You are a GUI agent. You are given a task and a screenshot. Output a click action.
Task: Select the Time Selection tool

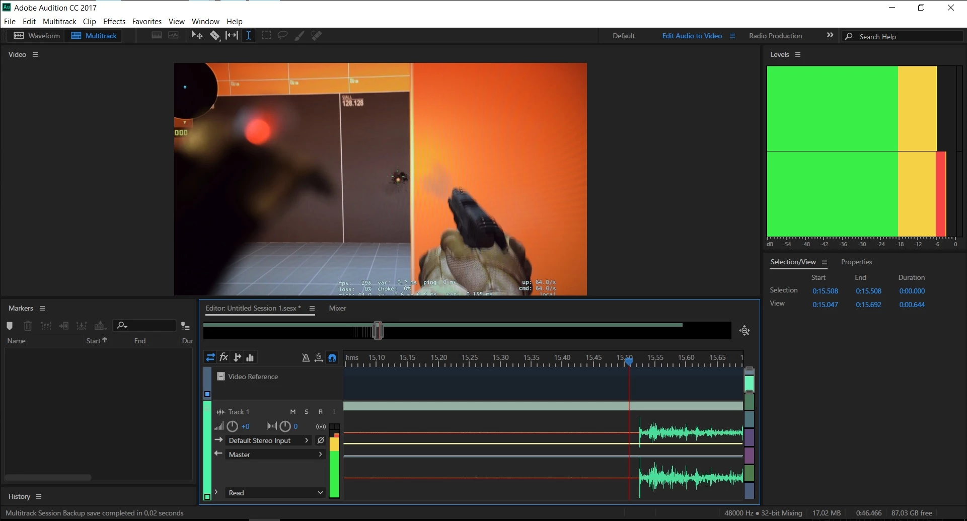tap(249, 35)
